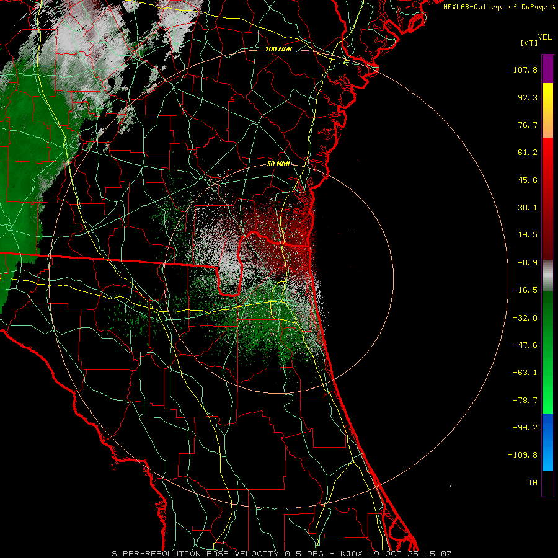Click the 30.1 legend value
Viewport: 558px width, 558px height.
tap(528, 208)
